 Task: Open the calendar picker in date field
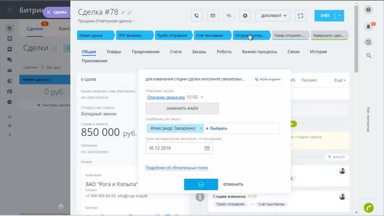[207, 148]
